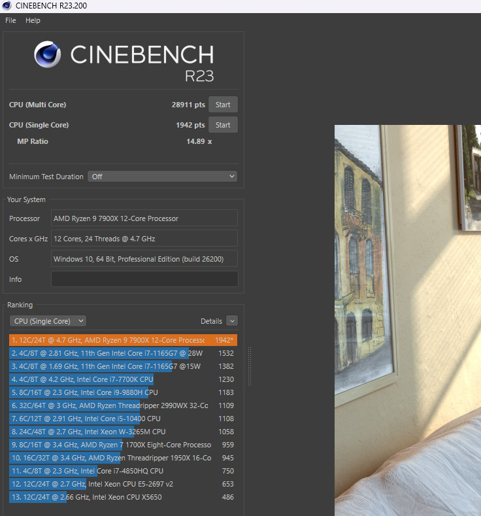Select the Xeon CPU X5650 ranking row

(x=123, y=497)
